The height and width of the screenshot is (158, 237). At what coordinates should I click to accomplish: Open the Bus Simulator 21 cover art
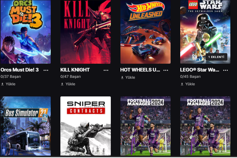coord(26,126)
